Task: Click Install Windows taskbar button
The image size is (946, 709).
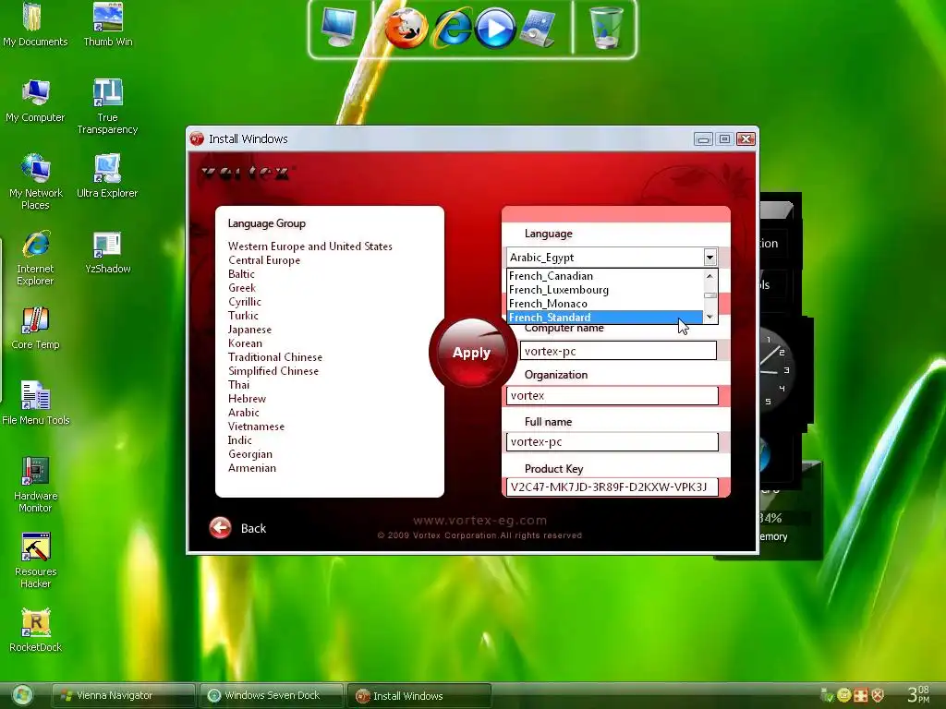Action: [x=418, y=696]
